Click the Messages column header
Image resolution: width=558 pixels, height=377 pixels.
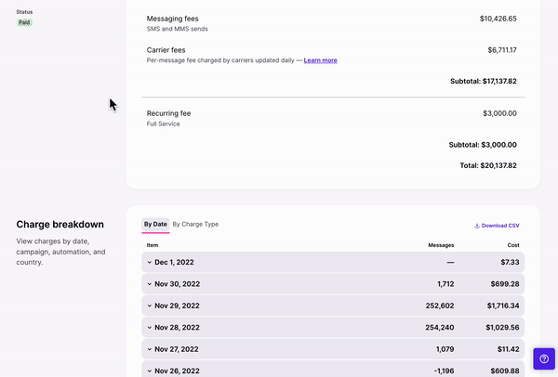(441, 245)
